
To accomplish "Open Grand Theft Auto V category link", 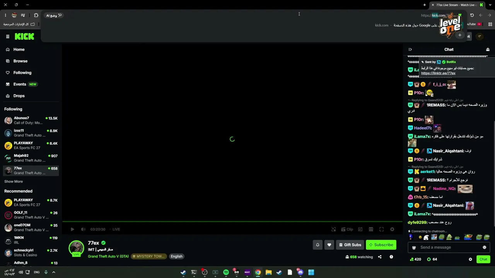I will 108,256.
